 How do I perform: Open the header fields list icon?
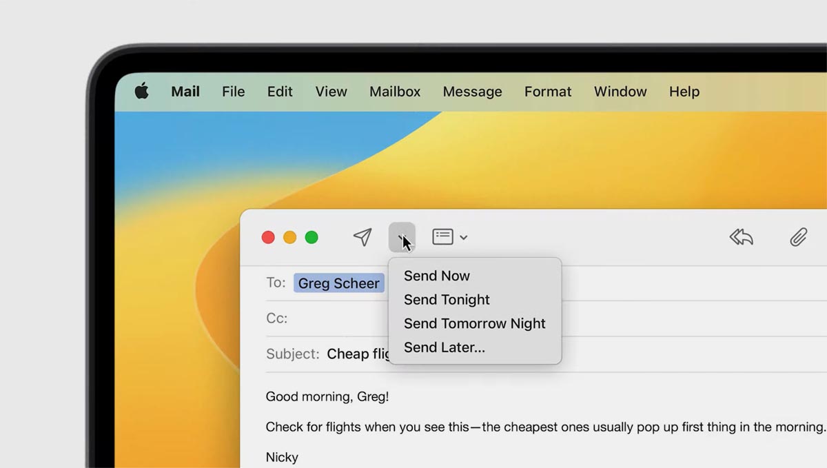click(x=442, y=237)
